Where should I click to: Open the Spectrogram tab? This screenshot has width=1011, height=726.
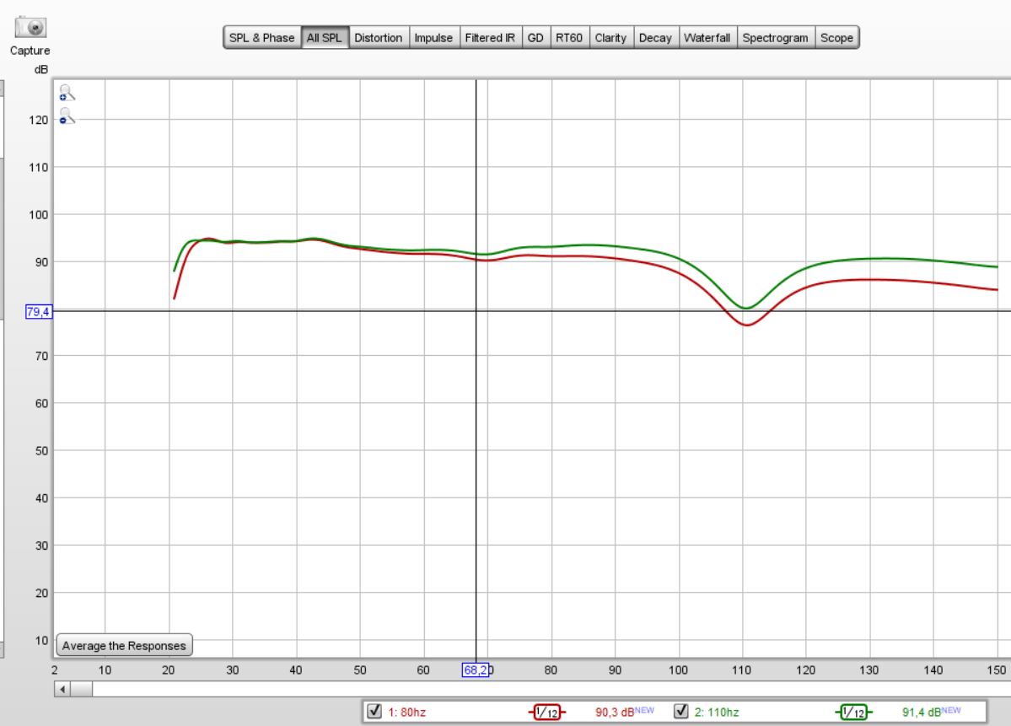coord(775,38)
